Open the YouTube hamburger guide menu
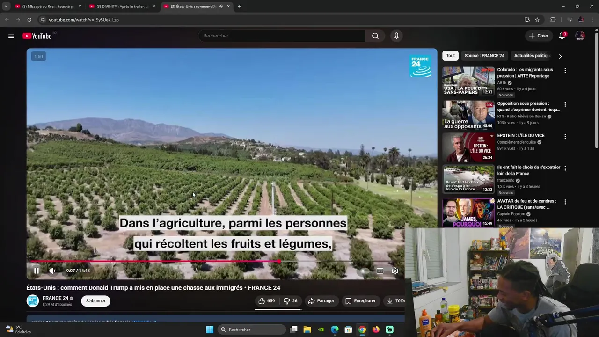The width and height of the screenshot is (599, 337). click(11, 36)
